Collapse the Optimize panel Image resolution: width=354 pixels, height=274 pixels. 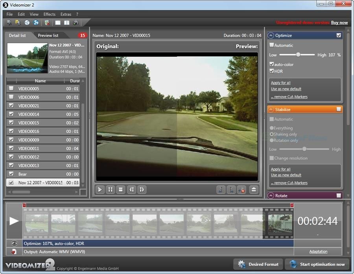click(x=271, y=35)
